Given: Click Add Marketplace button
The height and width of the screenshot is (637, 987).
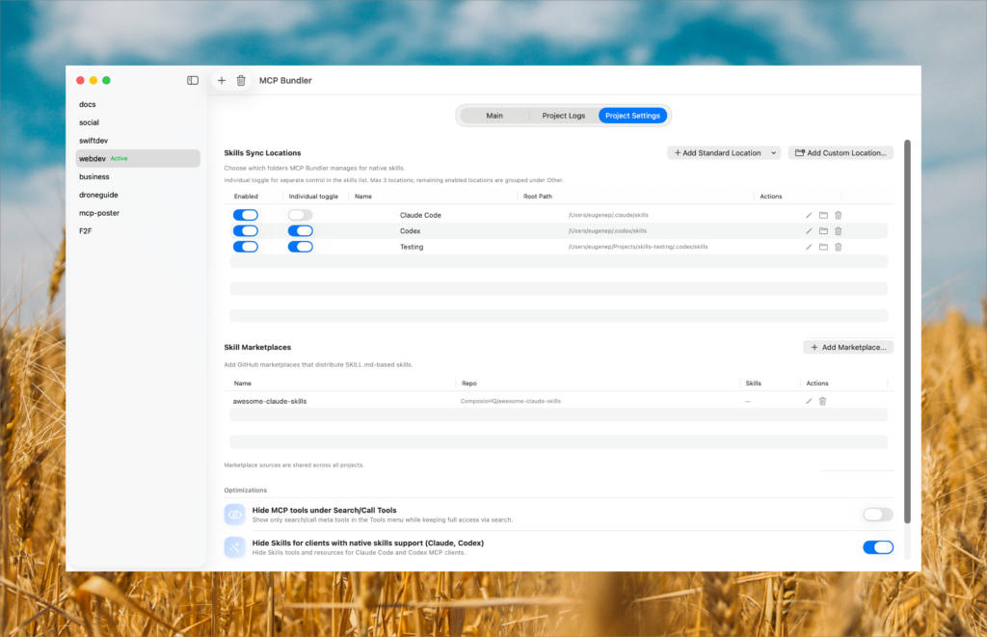Looking at the screenshot, I should (x=848, y=347).
